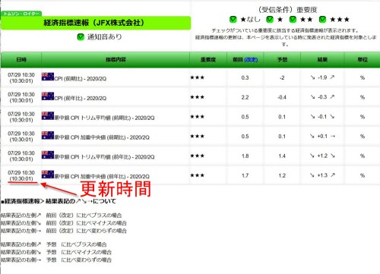380x274 pixels.
Task: Toggle the one-star importance checkbox
Action: (270, 19)
